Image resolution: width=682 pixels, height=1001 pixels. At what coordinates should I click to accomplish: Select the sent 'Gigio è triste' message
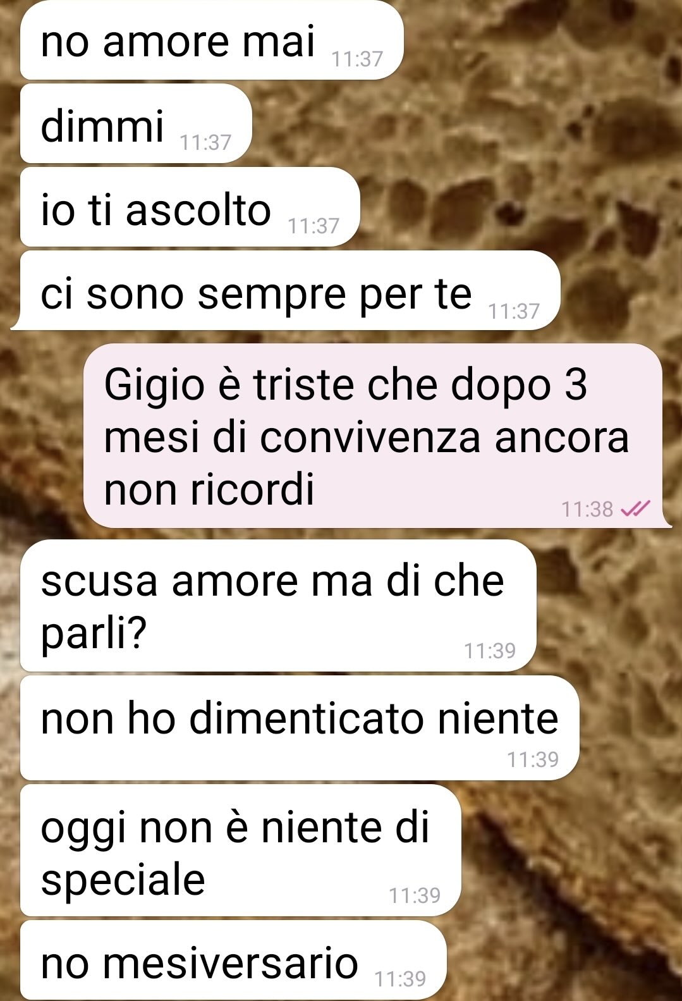373,436
